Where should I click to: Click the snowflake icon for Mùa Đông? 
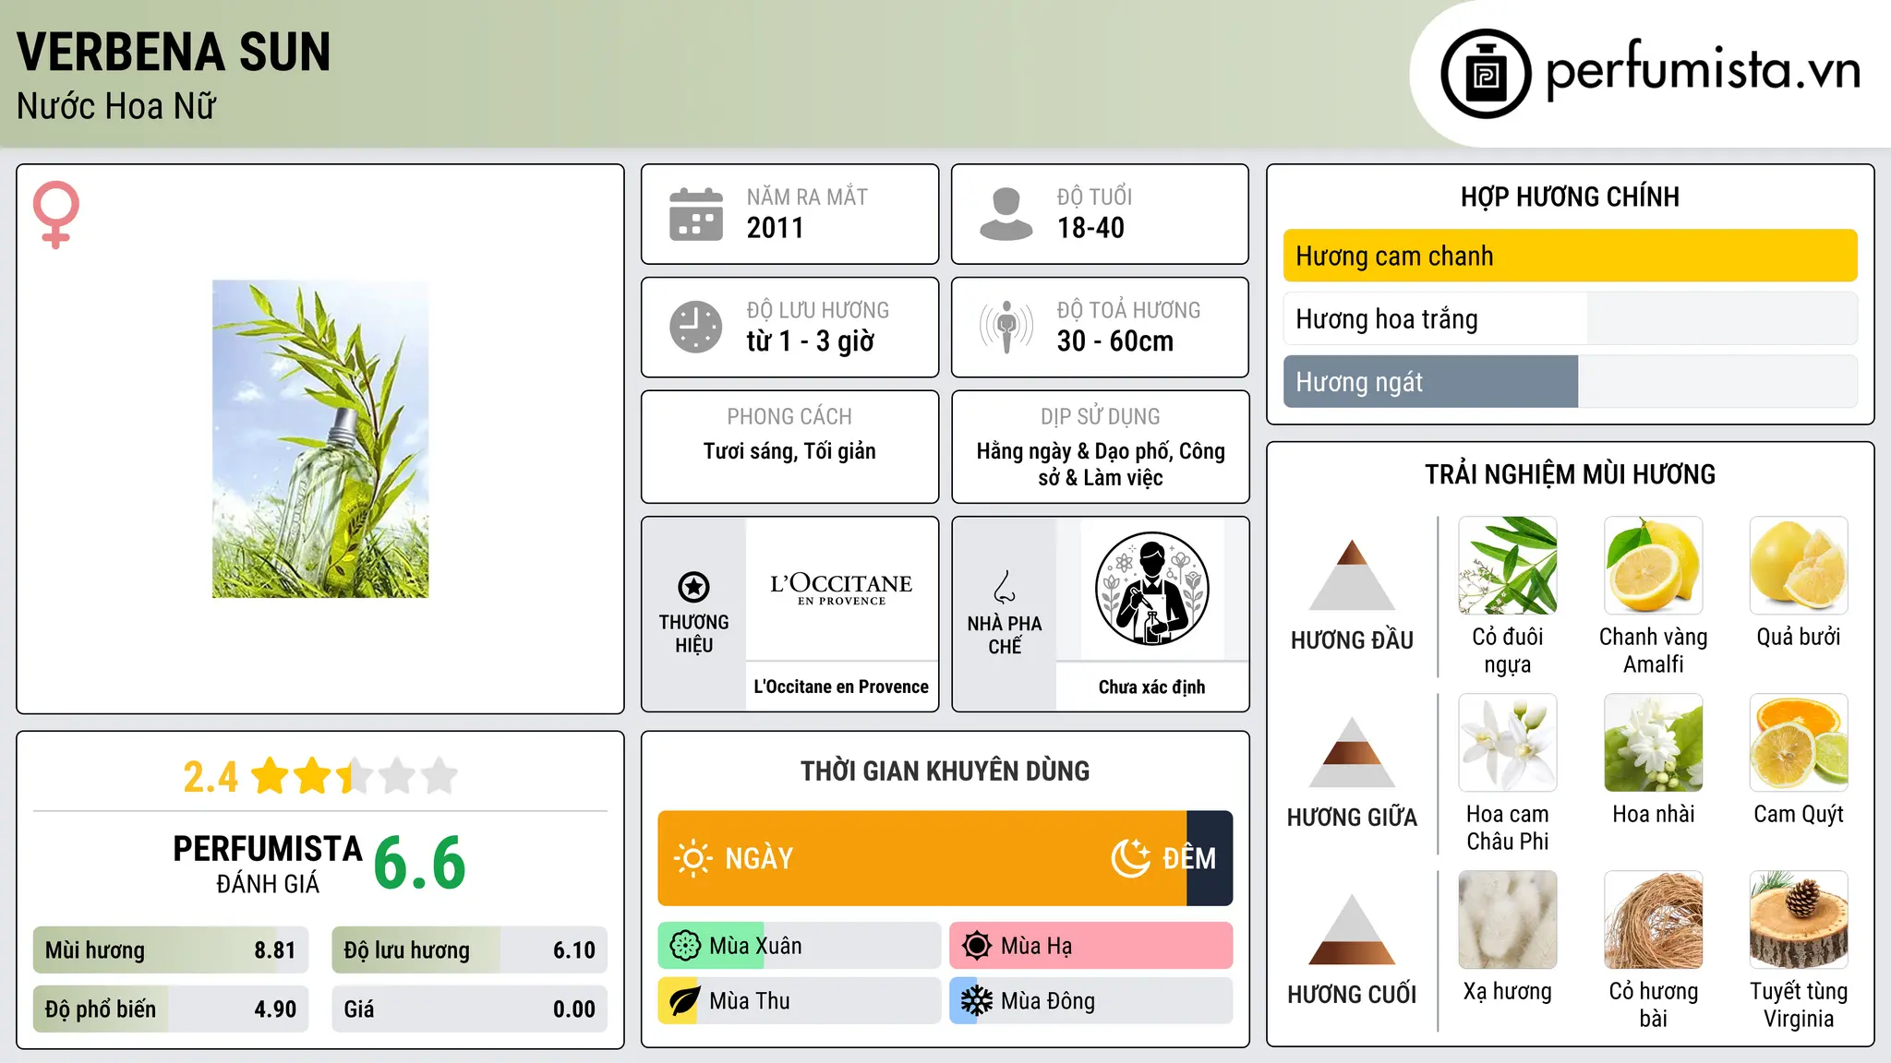coord(977,1001)
